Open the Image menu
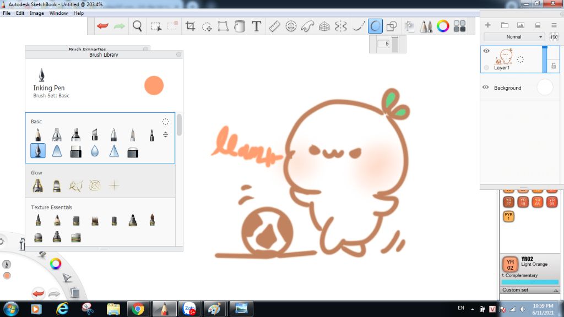Image resolution: width=564 pixels, height=317 pixels. click(x=37, y=13)
